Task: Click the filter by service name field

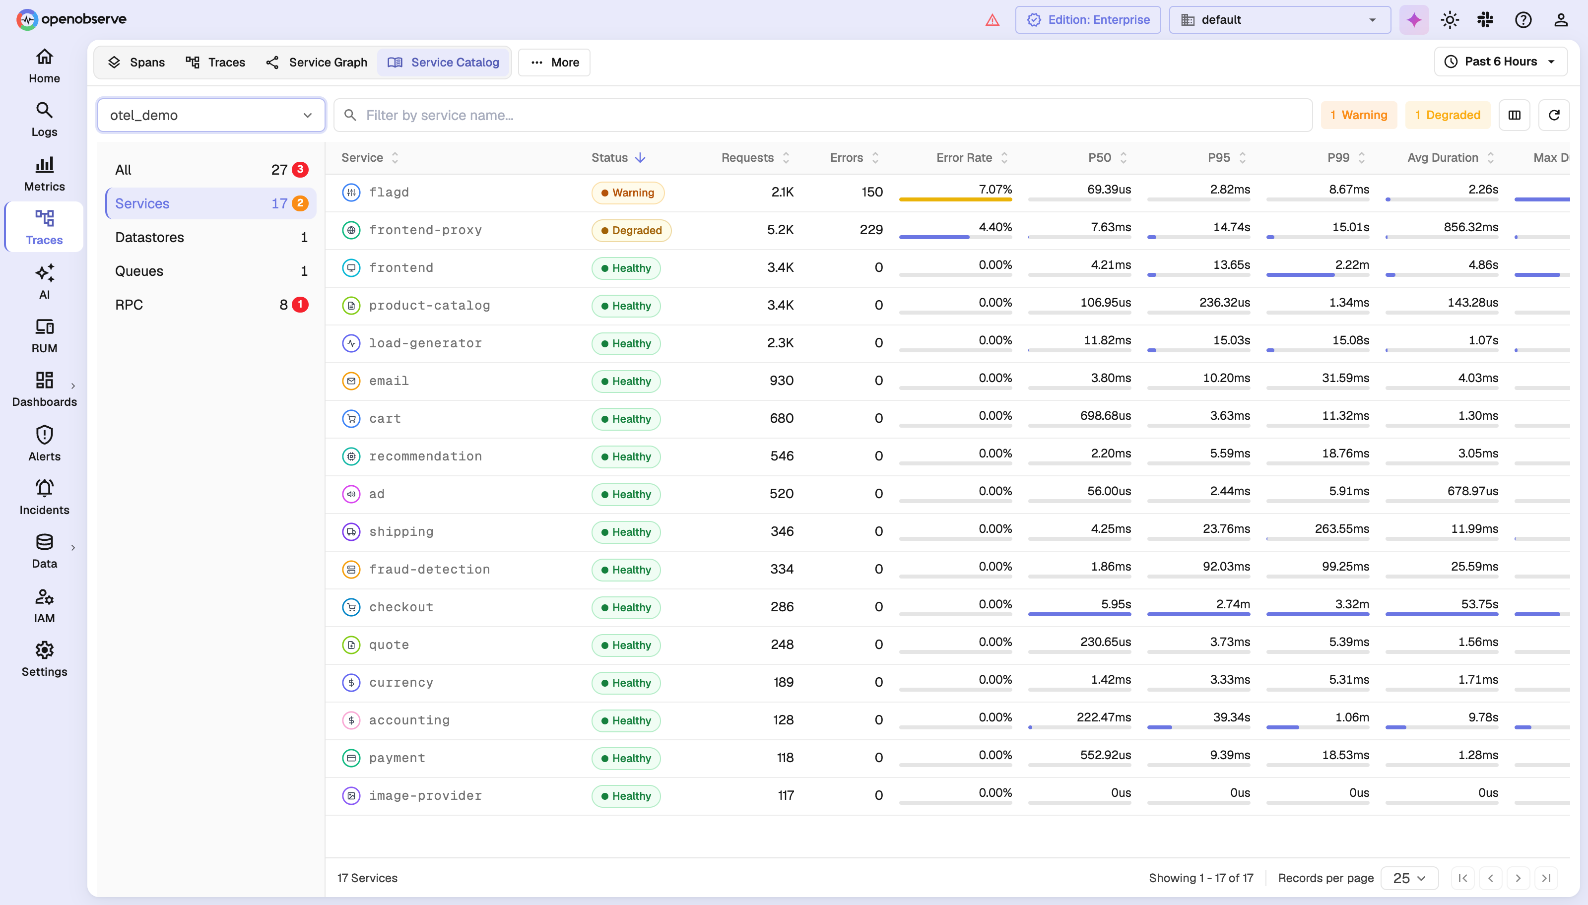Action: tap(823, 115)
